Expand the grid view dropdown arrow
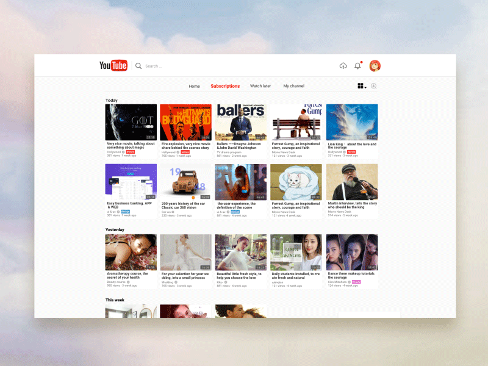Viewport: 488px width, 366px height. (365, 88)
